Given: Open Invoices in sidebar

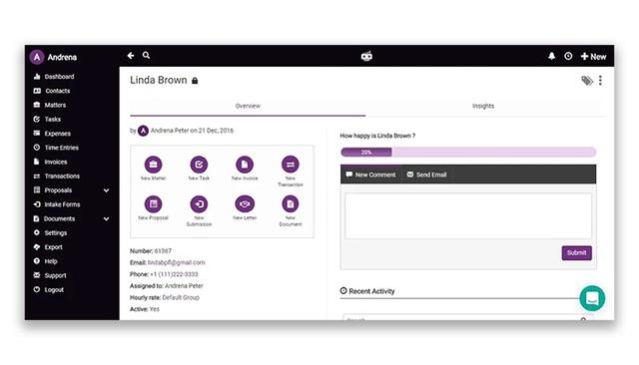Looking at the screenshot, I should tap(56, 162).
